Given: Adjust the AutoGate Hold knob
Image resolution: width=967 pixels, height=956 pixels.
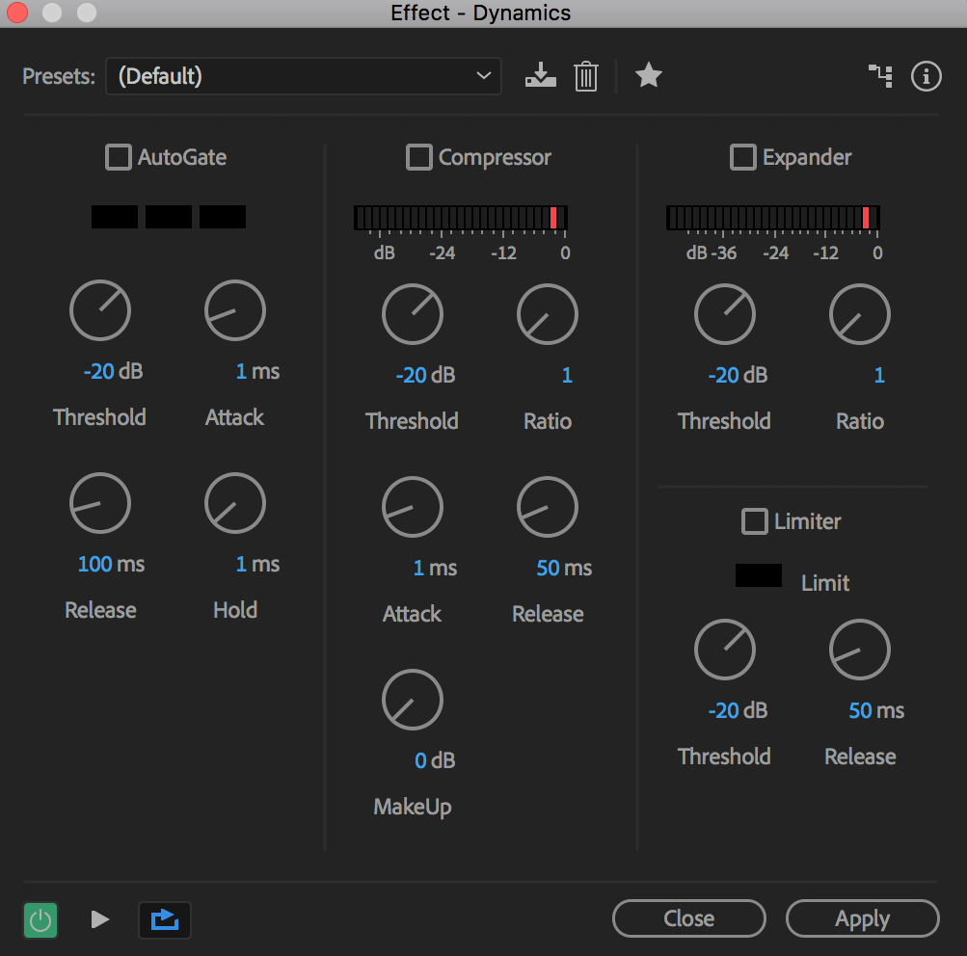Looking at the screenshot, I should pos(234,503).
